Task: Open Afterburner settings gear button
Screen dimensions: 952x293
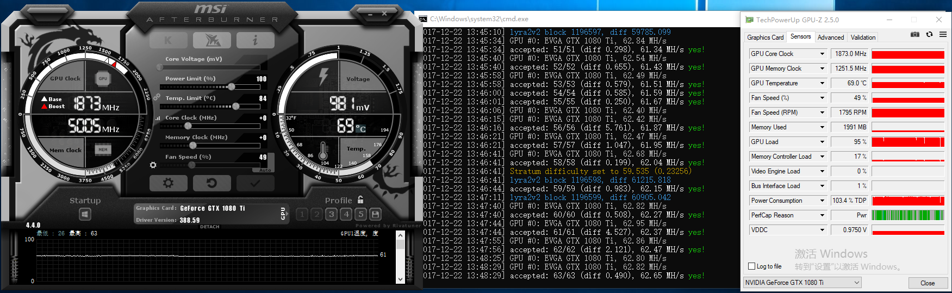Action: (x=168, y=183)
